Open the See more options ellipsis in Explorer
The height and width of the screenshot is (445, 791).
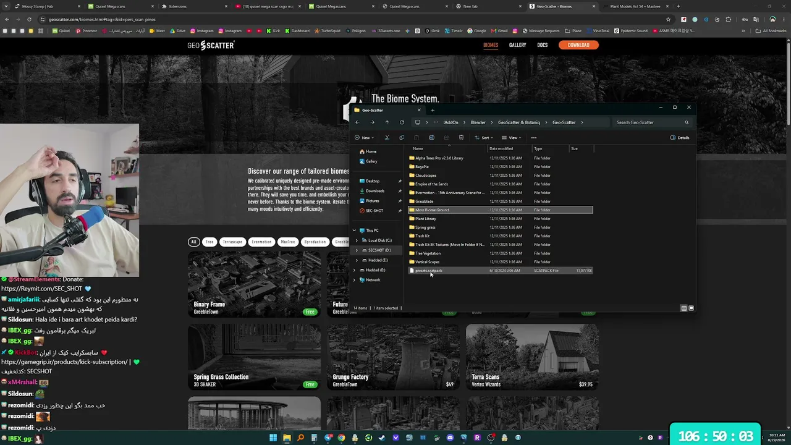(x=534, y=138)
